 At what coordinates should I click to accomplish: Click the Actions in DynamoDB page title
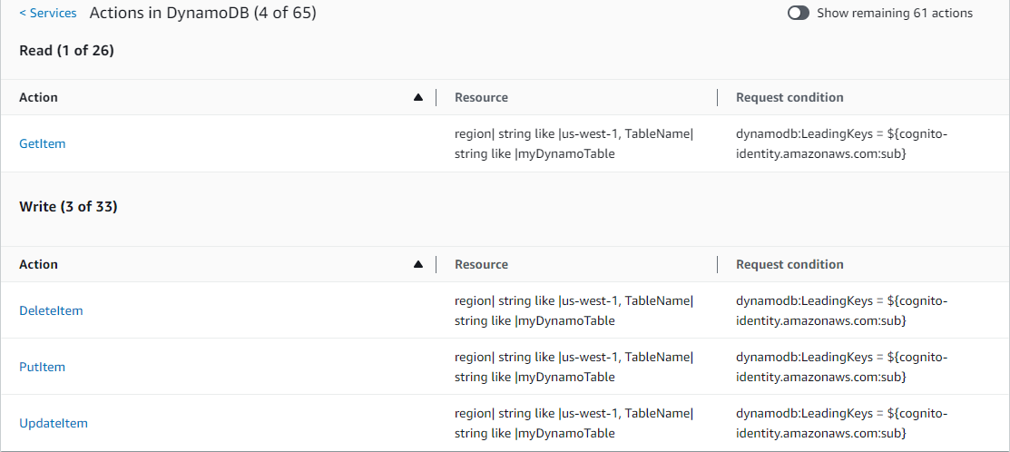pyautogui.click(x=202, y=14)
